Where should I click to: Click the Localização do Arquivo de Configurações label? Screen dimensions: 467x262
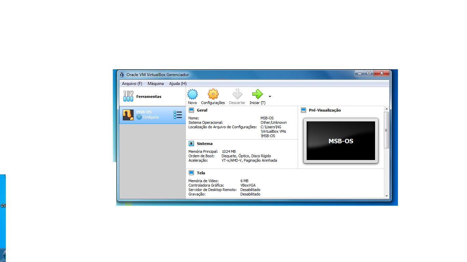[223, 127]
